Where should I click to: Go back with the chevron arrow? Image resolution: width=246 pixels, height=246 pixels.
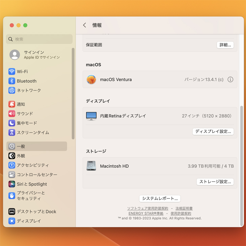tap(85, 25)
